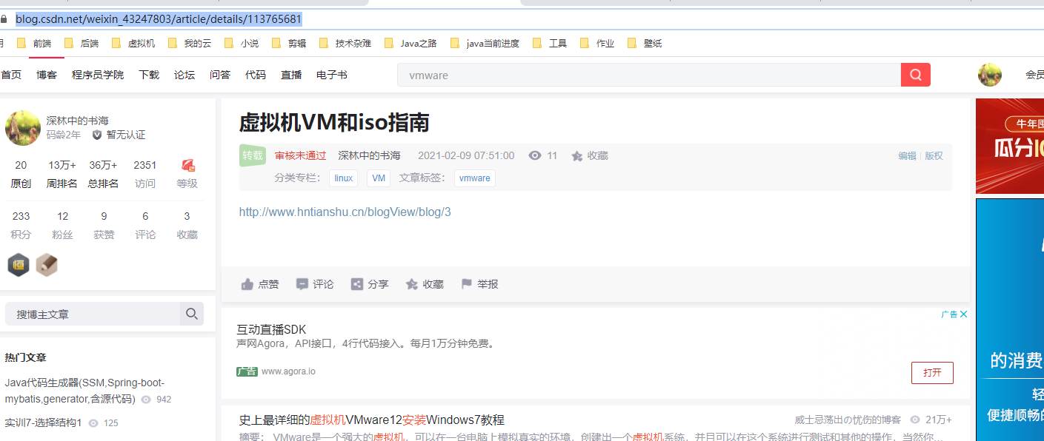The image size is (1044, 441).
Task: Open the 工具 bookmark folder
Action: click(550, 44)
